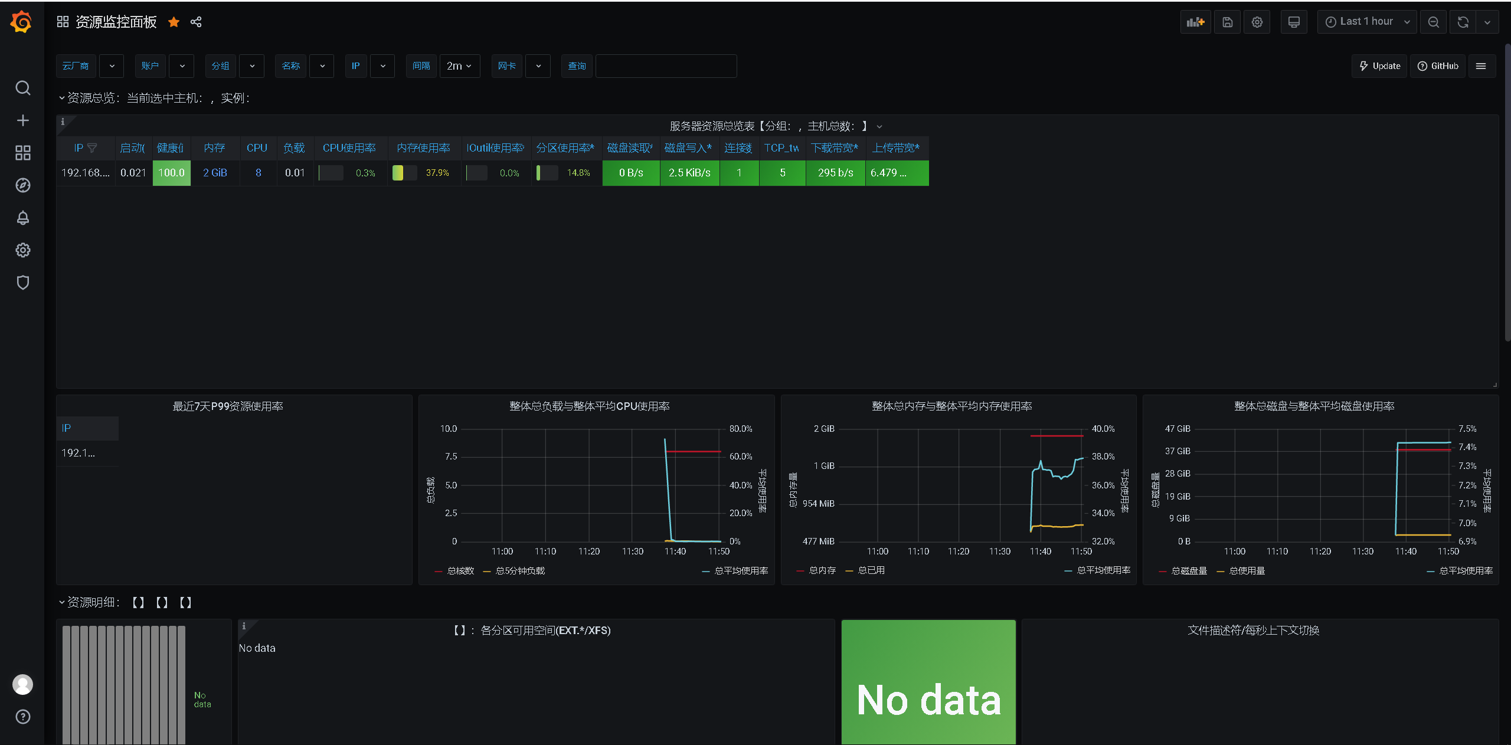Click the Update link button
The image size is (1511, 745).
pos(1379,66)
